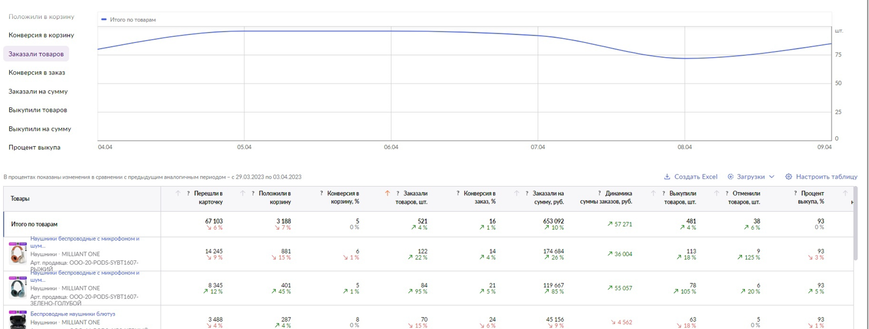
Task: Open РЫЖИЙ headphones product link
Action: (85, 242)
